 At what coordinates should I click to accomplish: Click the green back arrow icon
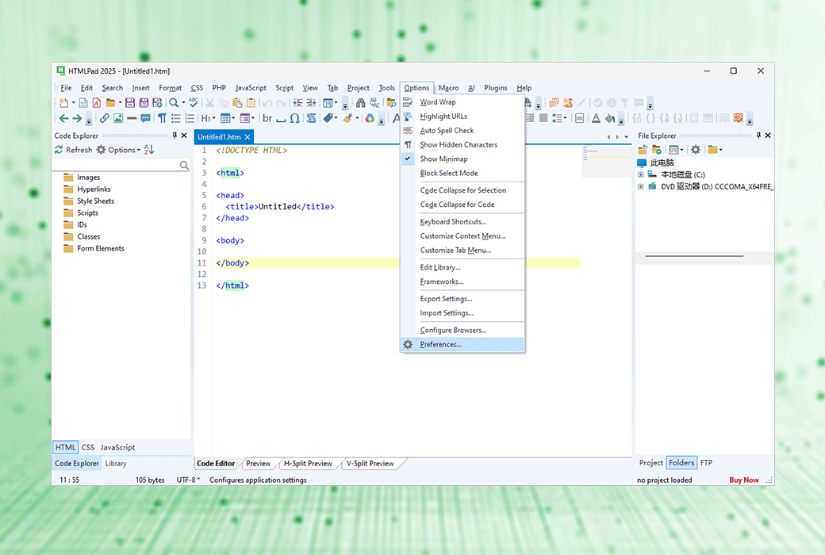tap(63, 118)
